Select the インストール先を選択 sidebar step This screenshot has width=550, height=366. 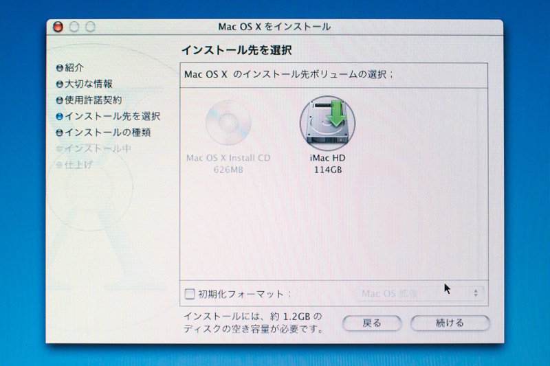tap(108, 116)
